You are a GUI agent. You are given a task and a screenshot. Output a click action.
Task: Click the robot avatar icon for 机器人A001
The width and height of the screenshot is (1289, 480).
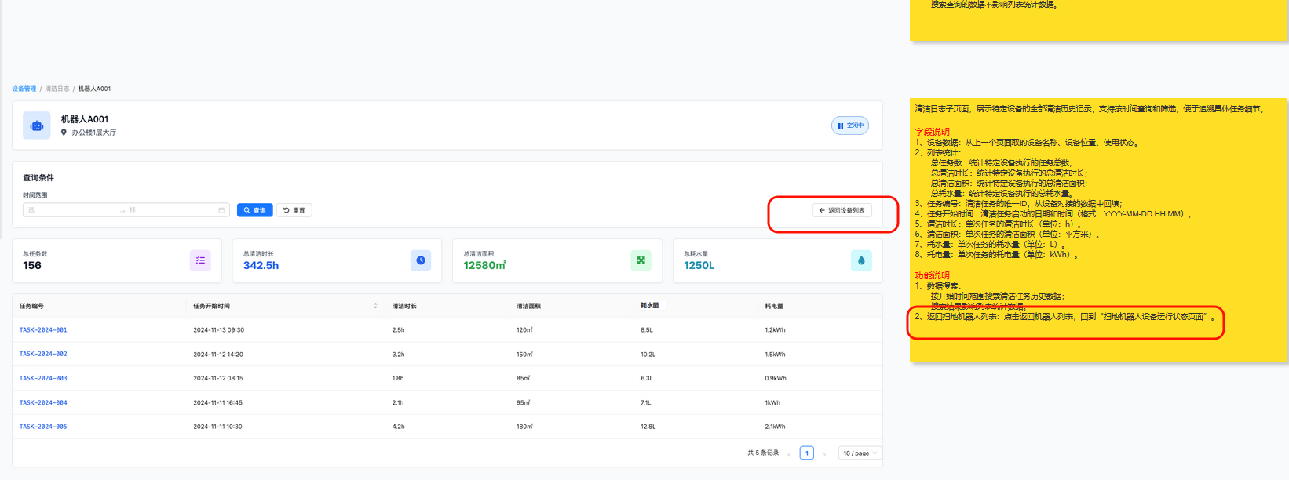pos(37,125)
